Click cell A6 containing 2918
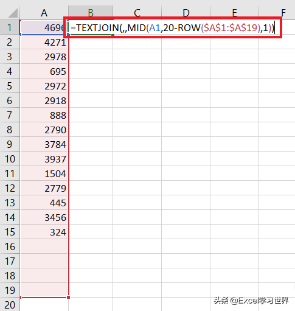The width and height of the screenshot is (295, 311). coord(44,100)
